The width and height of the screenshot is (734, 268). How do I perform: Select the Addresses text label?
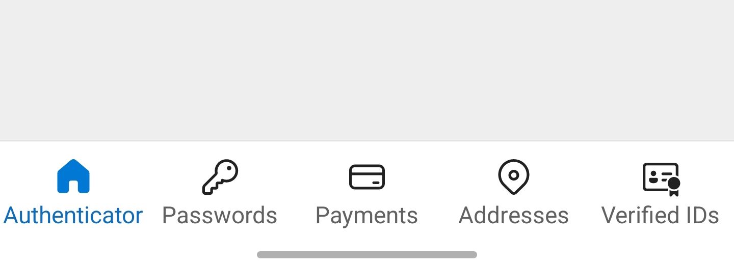(x=514, y=216)
